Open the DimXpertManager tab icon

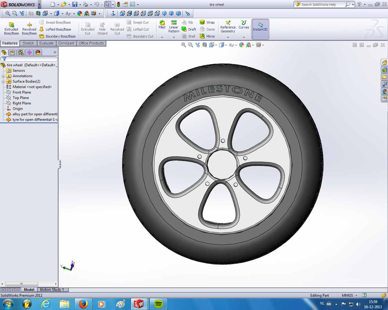tap(29, 52)
